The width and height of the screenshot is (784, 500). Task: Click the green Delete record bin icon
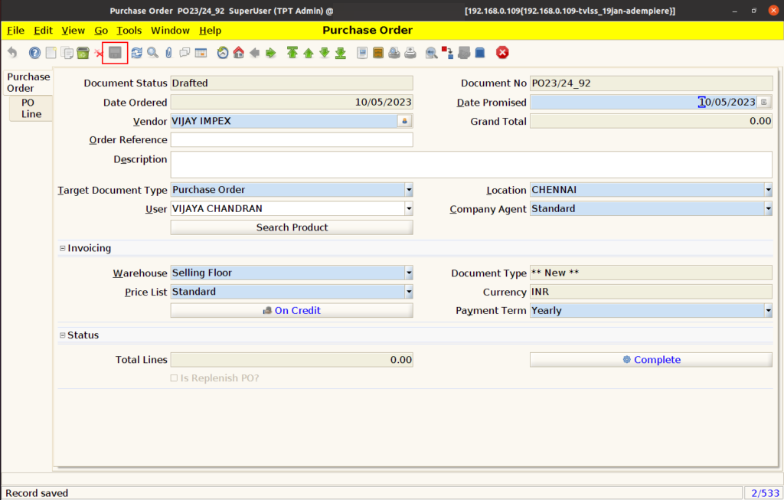(83, 53)
